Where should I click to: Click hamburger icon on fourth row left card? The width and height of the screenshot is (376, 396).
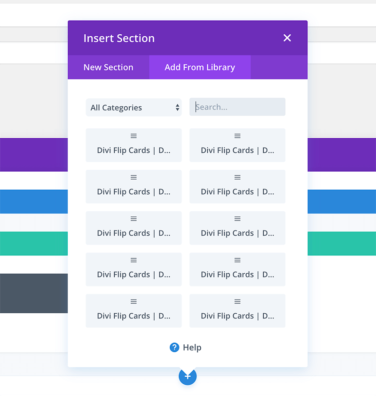(x=134, y=260)
